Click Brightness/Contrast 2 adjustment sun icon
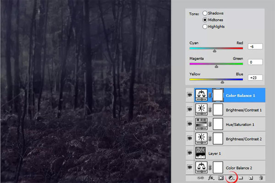The image size is (275, 183). click(x=201, y=139)
